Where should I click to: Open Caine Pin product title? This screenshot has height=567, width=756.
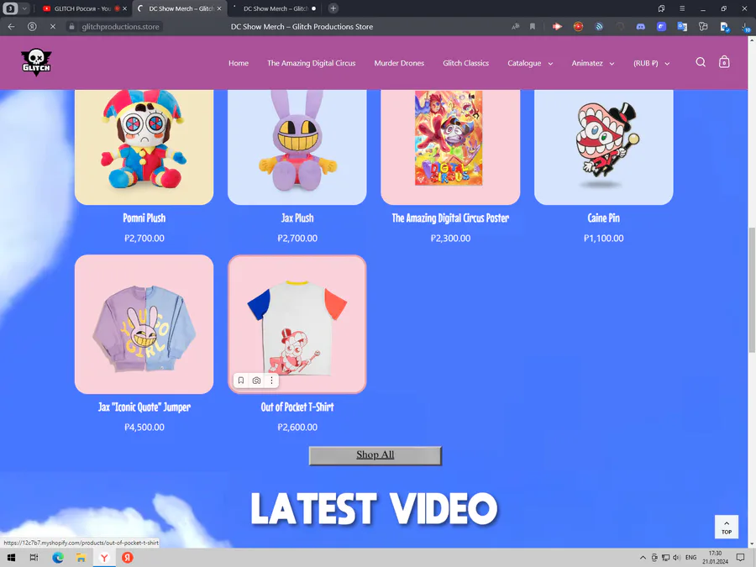(x=604, y=218)
